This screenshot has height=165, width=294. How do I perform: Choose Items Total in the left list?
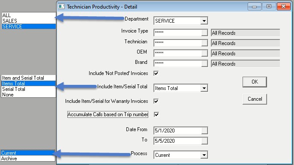[x=28, y=84]
